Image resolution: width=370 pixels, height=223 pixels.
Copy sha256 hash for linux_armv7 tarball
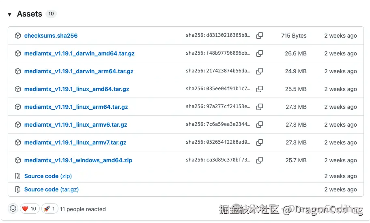pyautogui.click(x=260, y=142)
